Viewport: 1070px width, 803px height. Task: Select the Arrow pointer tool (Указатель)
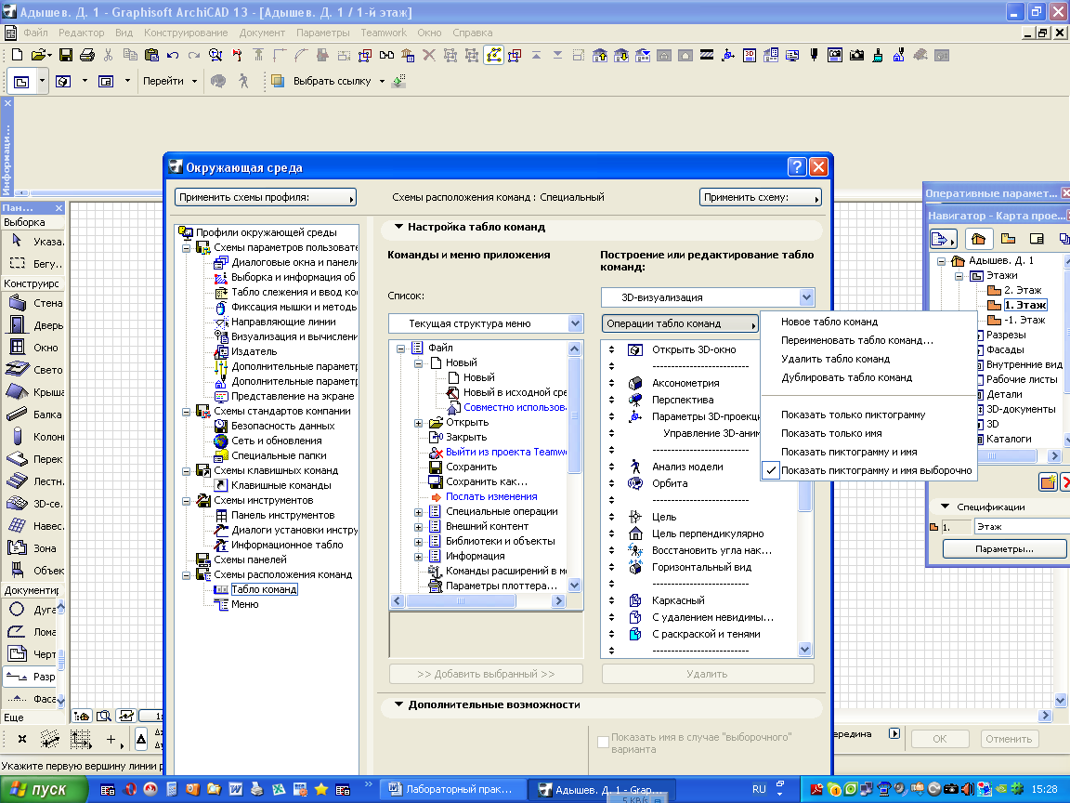point(33,241)
